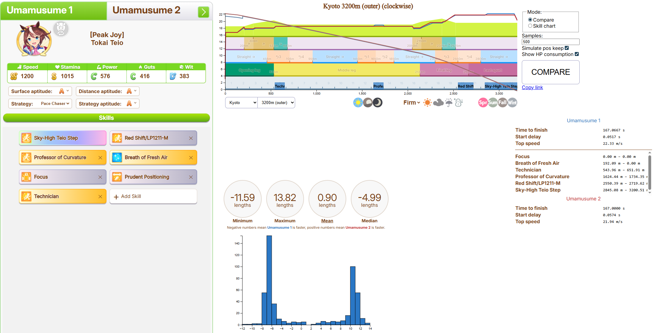Choose sunny weather icon
656x333 pixels.
427,102
